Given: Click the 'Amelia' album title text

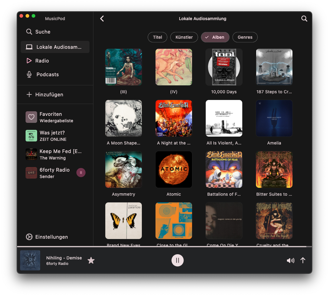Looking at the screenshot, I should point(274,143).
